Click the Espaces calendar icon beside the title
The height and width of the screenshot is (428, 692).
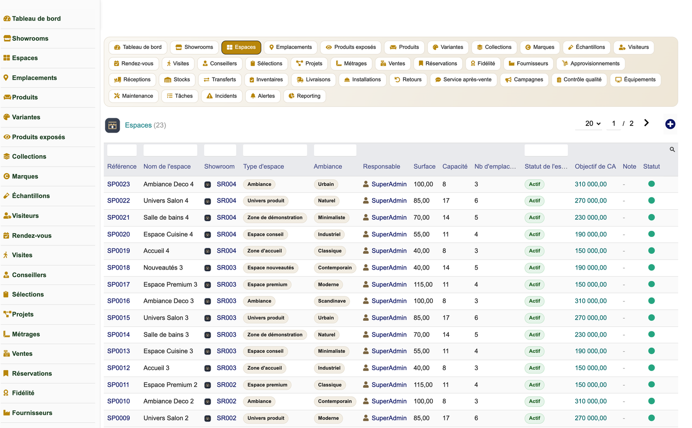pos(113,125)
